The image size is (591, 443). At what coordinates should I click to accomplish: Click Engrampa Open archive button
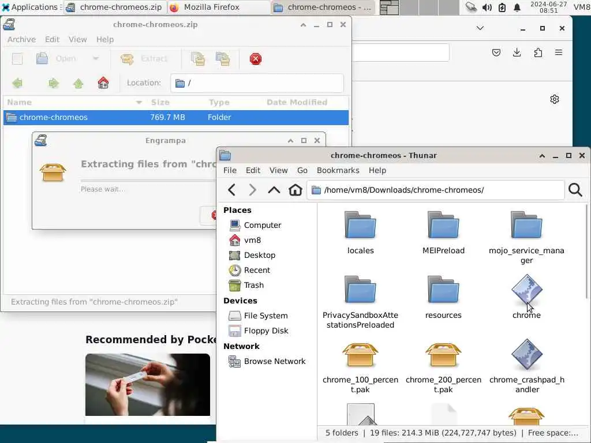[57, 59]
